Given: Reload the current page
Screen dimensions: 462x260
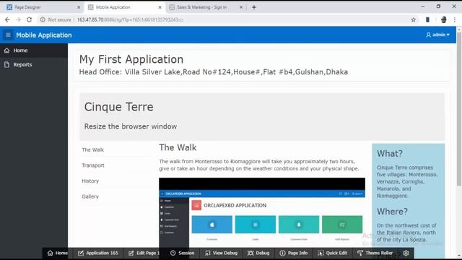Looking at the screenshot, I should point(29,19).
